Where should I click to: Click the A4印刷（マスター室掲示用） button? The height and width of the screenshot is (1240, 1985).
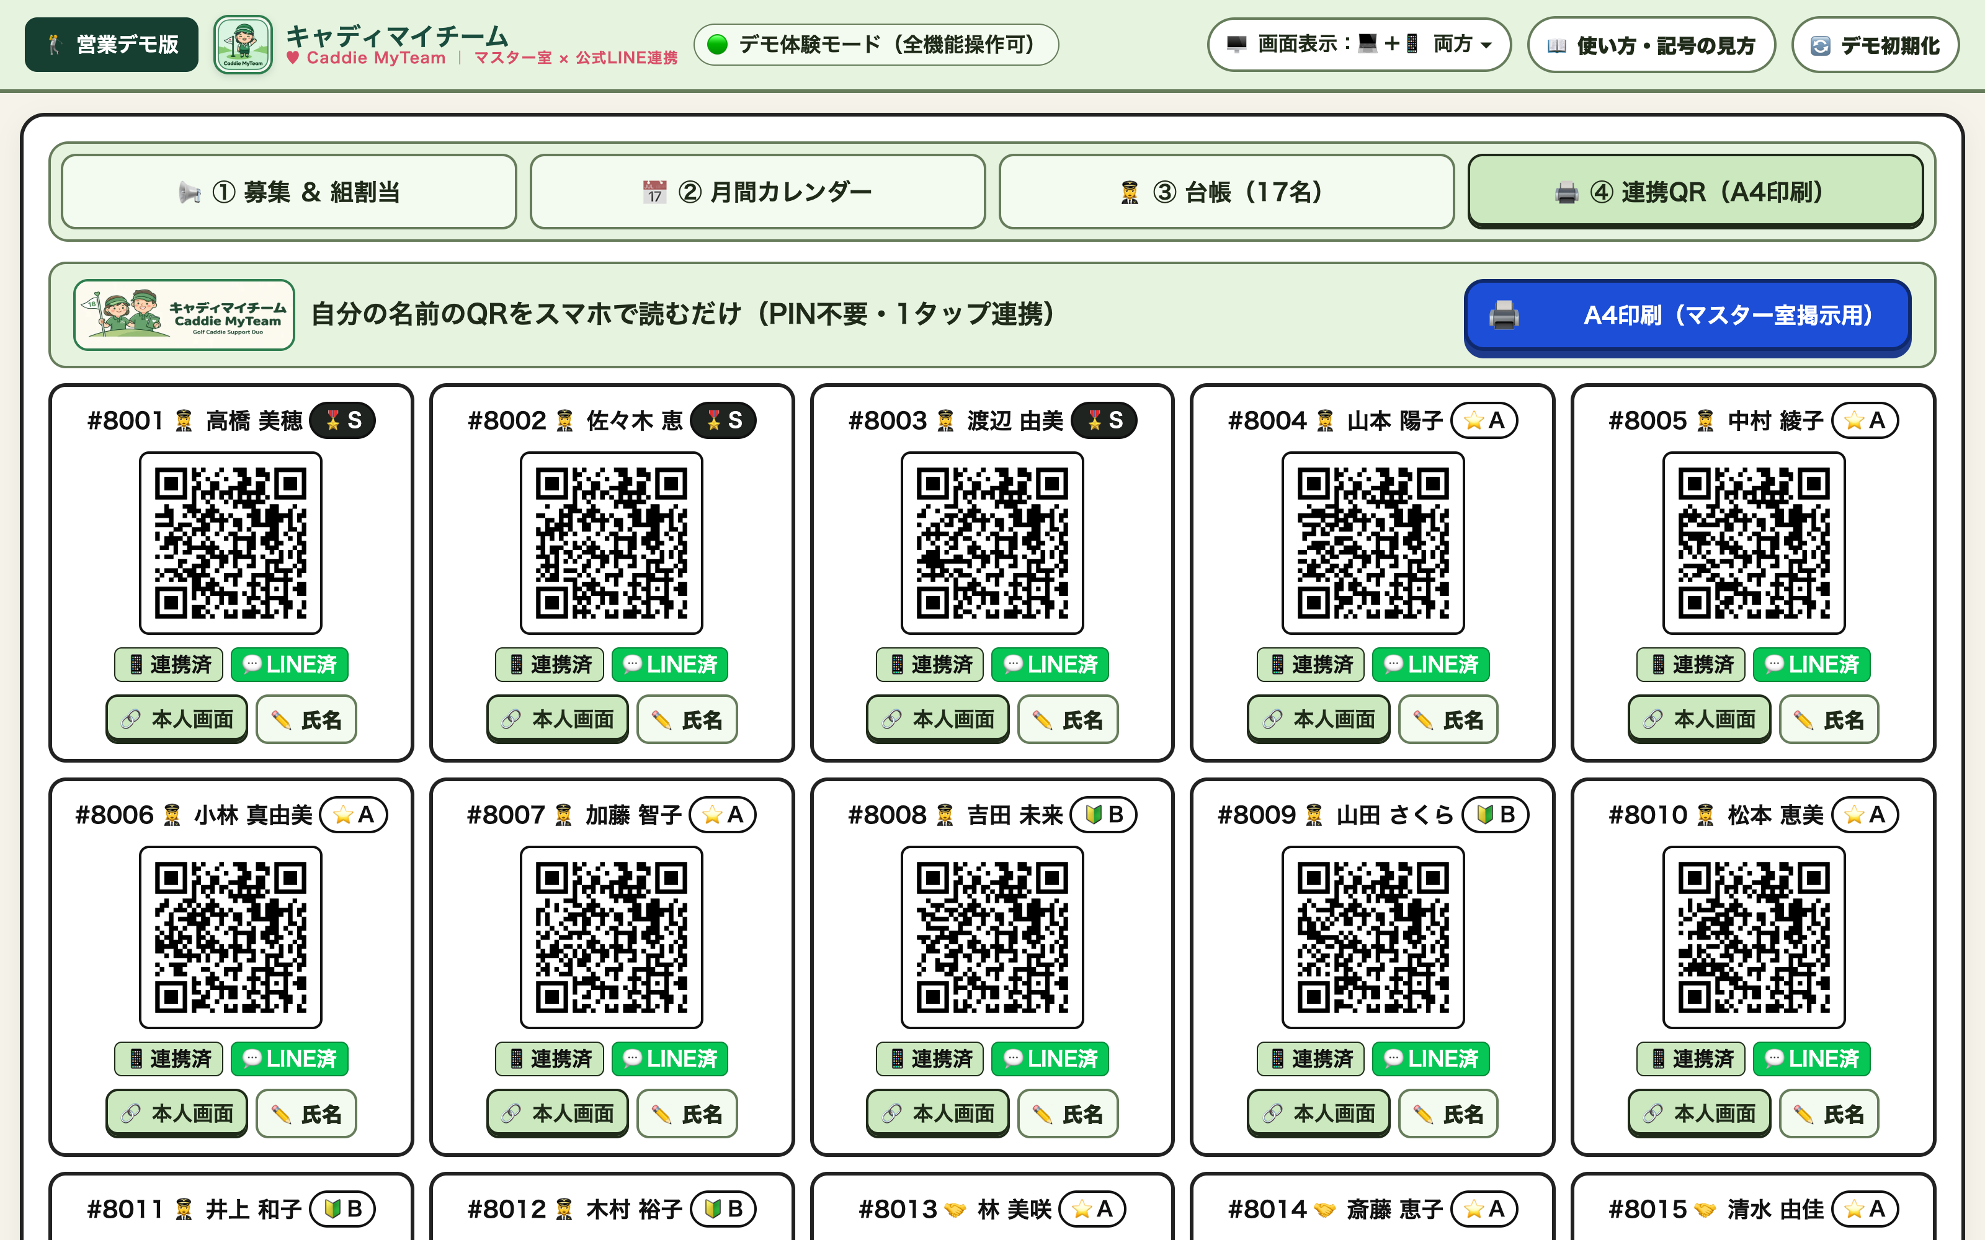click(1687, 317)
